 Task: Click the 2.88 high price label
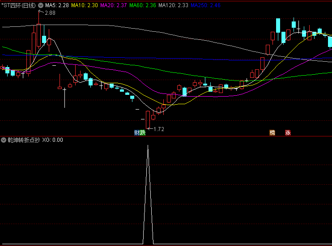coord(50,13)
